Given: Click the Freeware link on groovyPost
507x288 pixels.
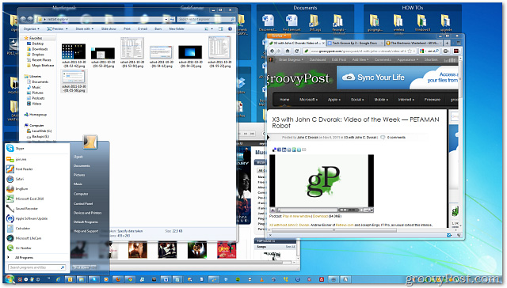Looking at the screenshot, I should click(x=433, y=100).
